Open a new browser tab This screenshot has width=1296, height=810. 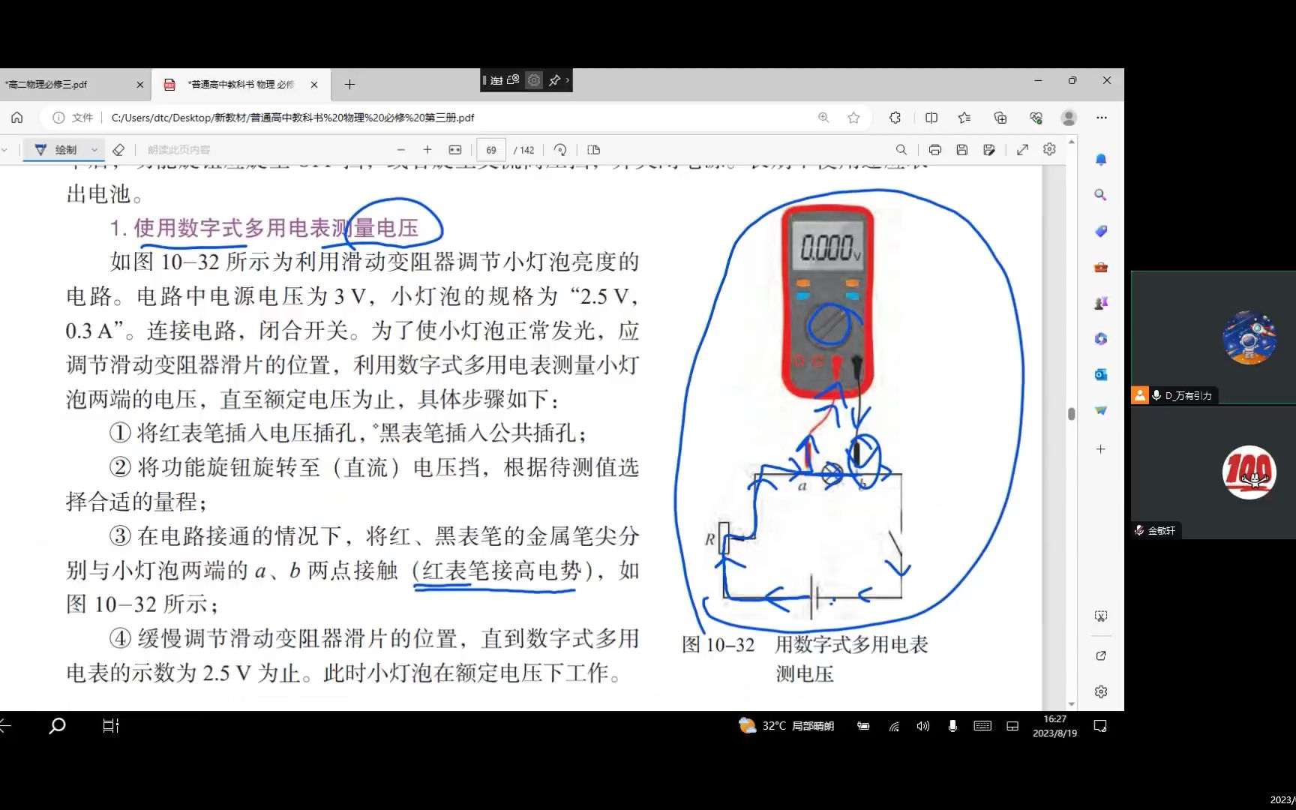click(349, 84)
